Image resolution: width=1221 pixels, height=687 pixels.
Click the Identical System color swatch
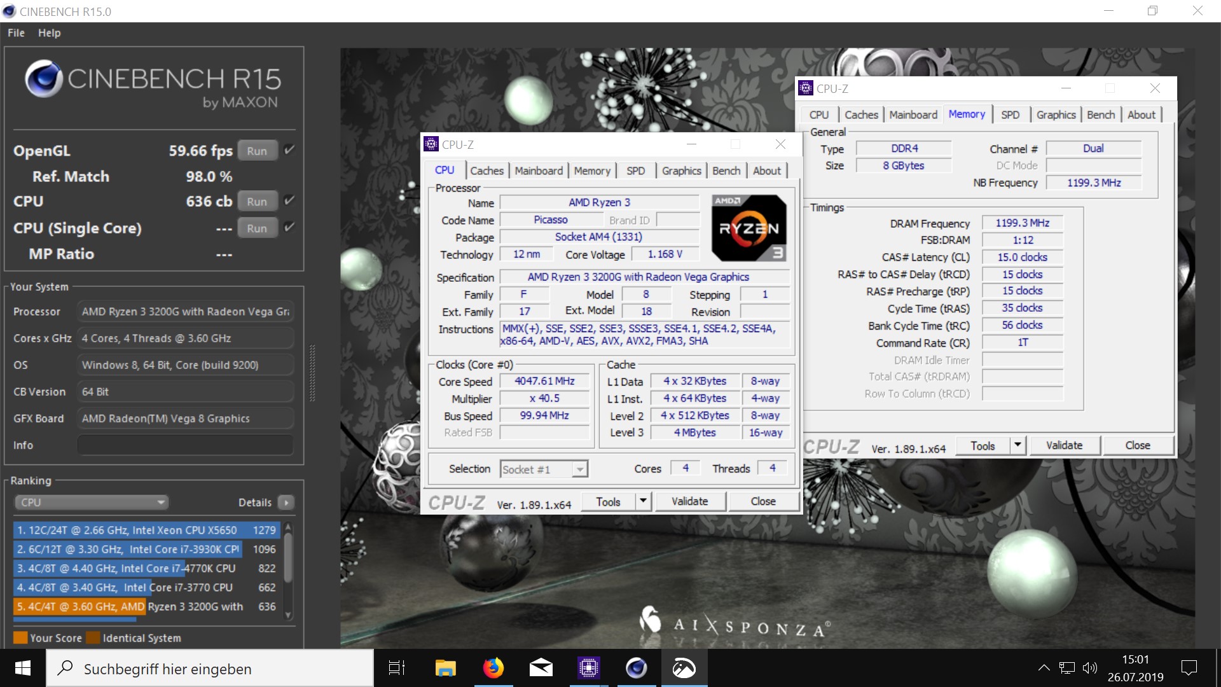[93, 637]
